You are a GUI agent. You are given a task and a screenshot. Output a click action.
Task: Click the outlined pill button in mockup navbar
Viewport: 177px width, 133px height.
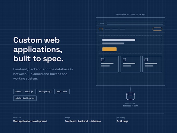[x=157, y=29]
